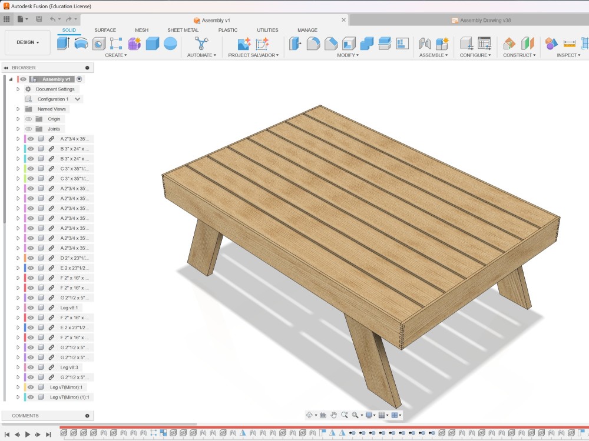Hide the Leg v7(Mirror):1 component
The width and height of the screenshot is (589, 441).
pyautogui.click(x=31, y=387)
